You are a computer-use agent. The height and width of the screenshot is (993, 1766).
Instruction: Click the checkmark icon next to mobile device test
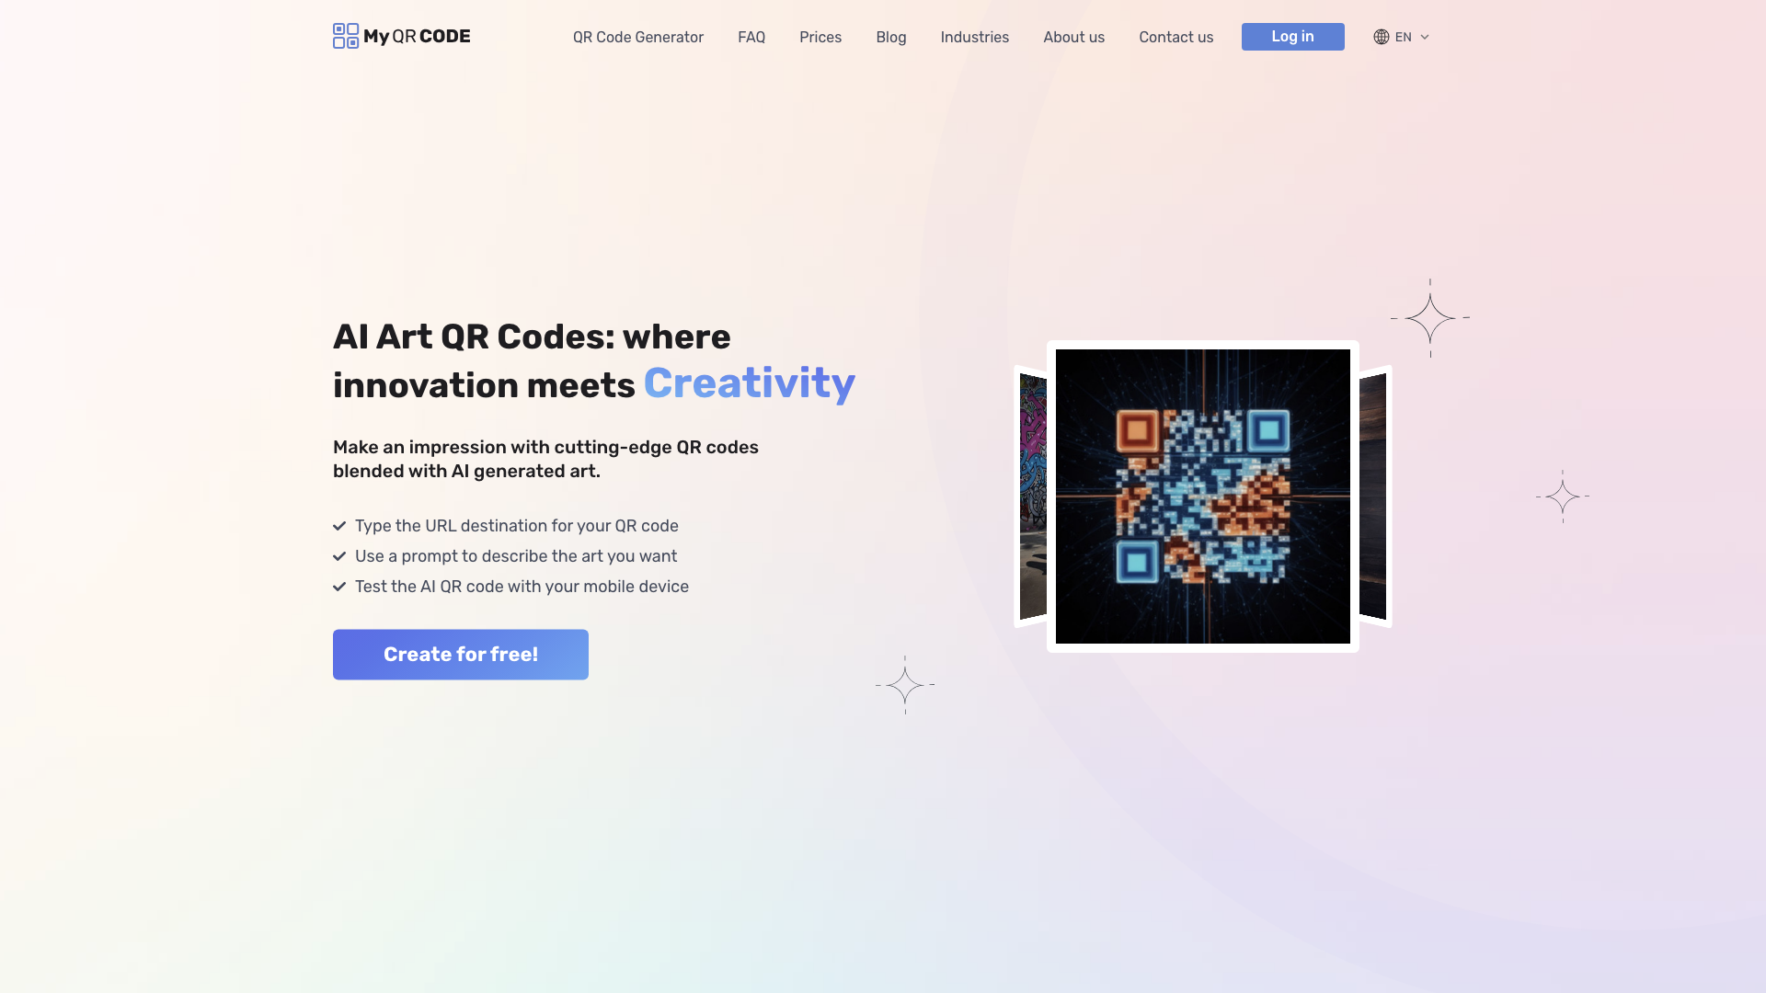tap(339, 586)
